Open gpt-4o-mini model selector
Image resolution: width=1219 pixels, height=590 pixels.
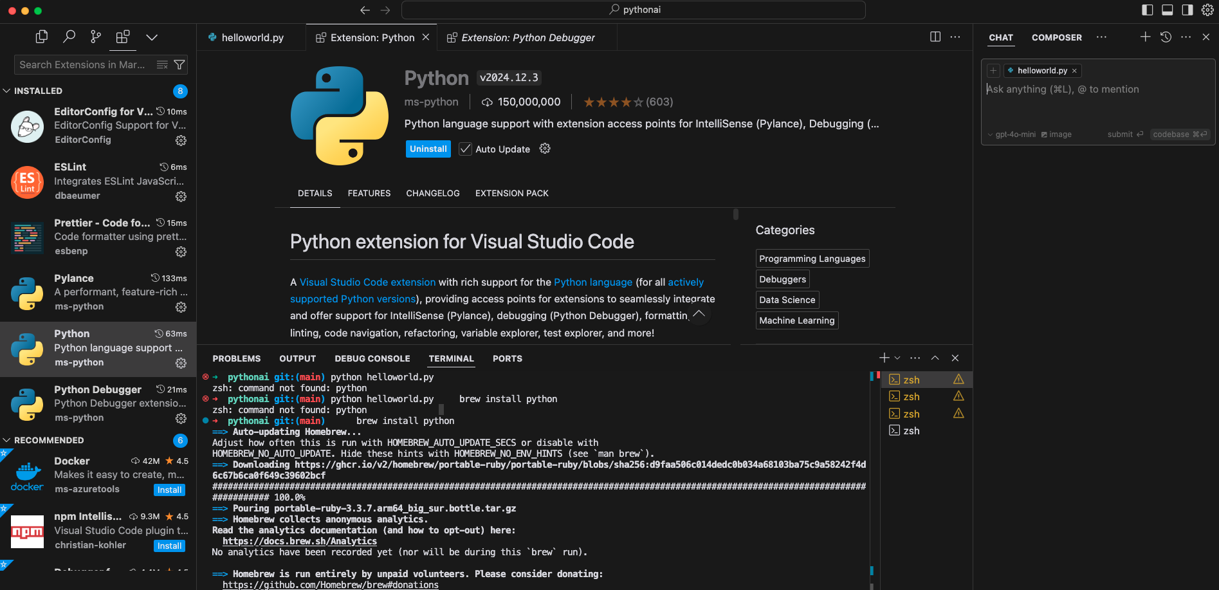(x=1012, y=134)
